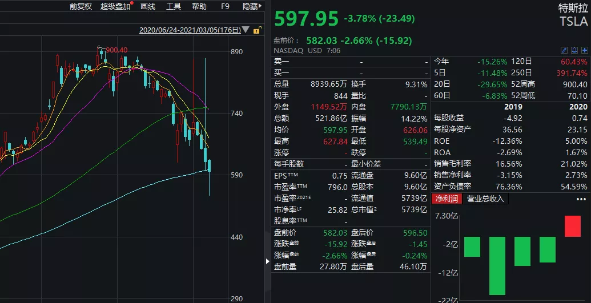Click the NASDAQ USD 7:06 label
The height and width of the screenshot is (303, 591).
[x=307, y=50]
